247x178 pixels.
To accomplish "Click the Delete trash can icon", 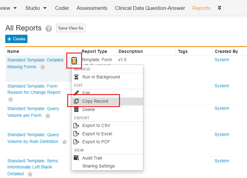I will pyautogui.click(x=76, y=109).
